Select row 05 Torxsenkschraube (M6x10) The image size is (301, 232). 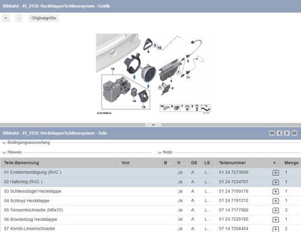[x=151, y=210]
